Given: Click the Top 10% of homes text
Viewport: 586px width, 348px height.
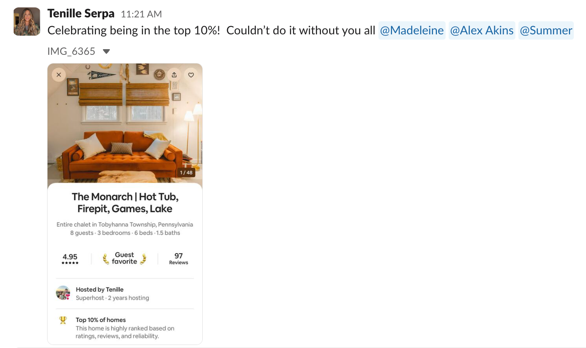Looking at the screenshot, I should click(x=101, y=320).
